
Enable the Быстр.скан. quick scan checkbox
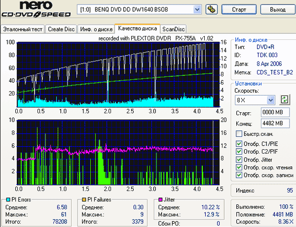(239, 134)
